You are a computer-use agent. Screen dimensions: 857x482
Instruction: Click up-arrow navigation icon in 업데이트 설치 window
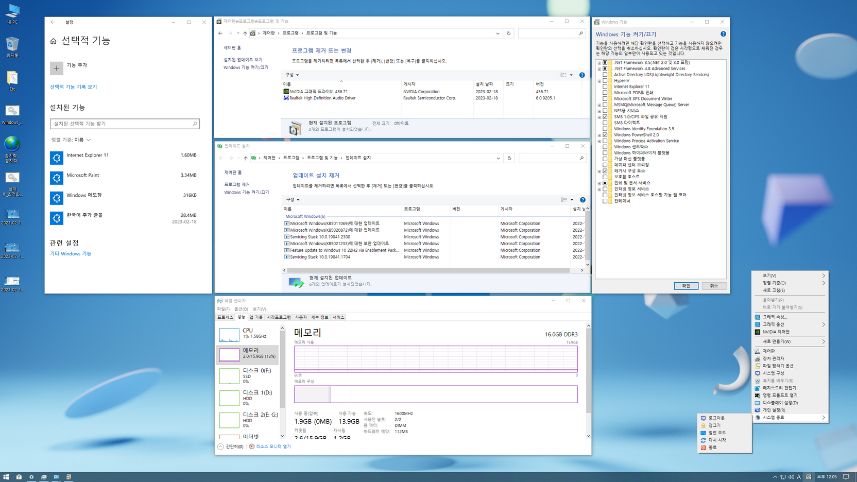(x=246, y=158)
